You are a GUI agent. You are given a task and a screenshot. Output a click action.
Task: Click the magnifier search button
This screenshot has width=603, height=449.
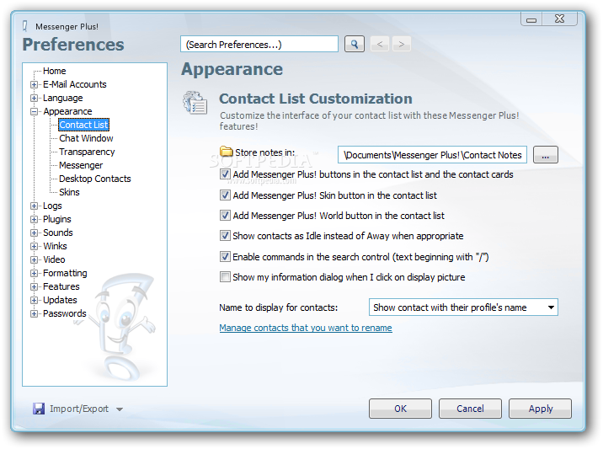click(x=355, y=45)
